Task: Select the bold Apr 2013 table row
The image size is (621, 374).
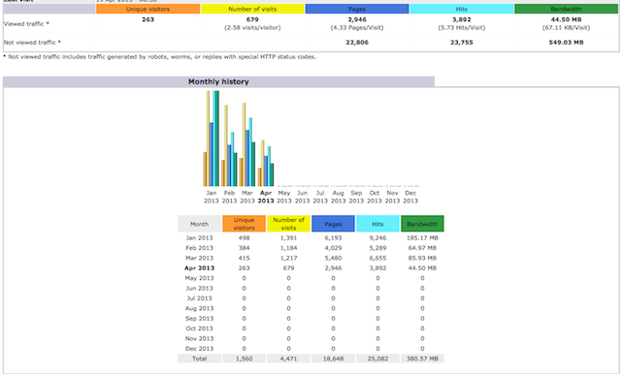Action: [x=310, y=268]
